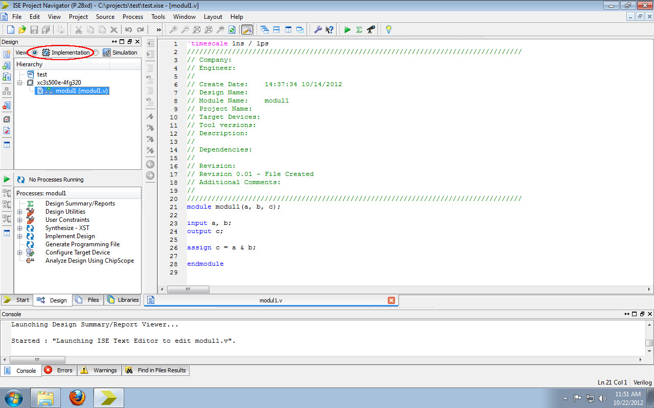The image size is (654, 408).
Task: Open the Firefox icon on the taskbar
Action: click(78, 398)
